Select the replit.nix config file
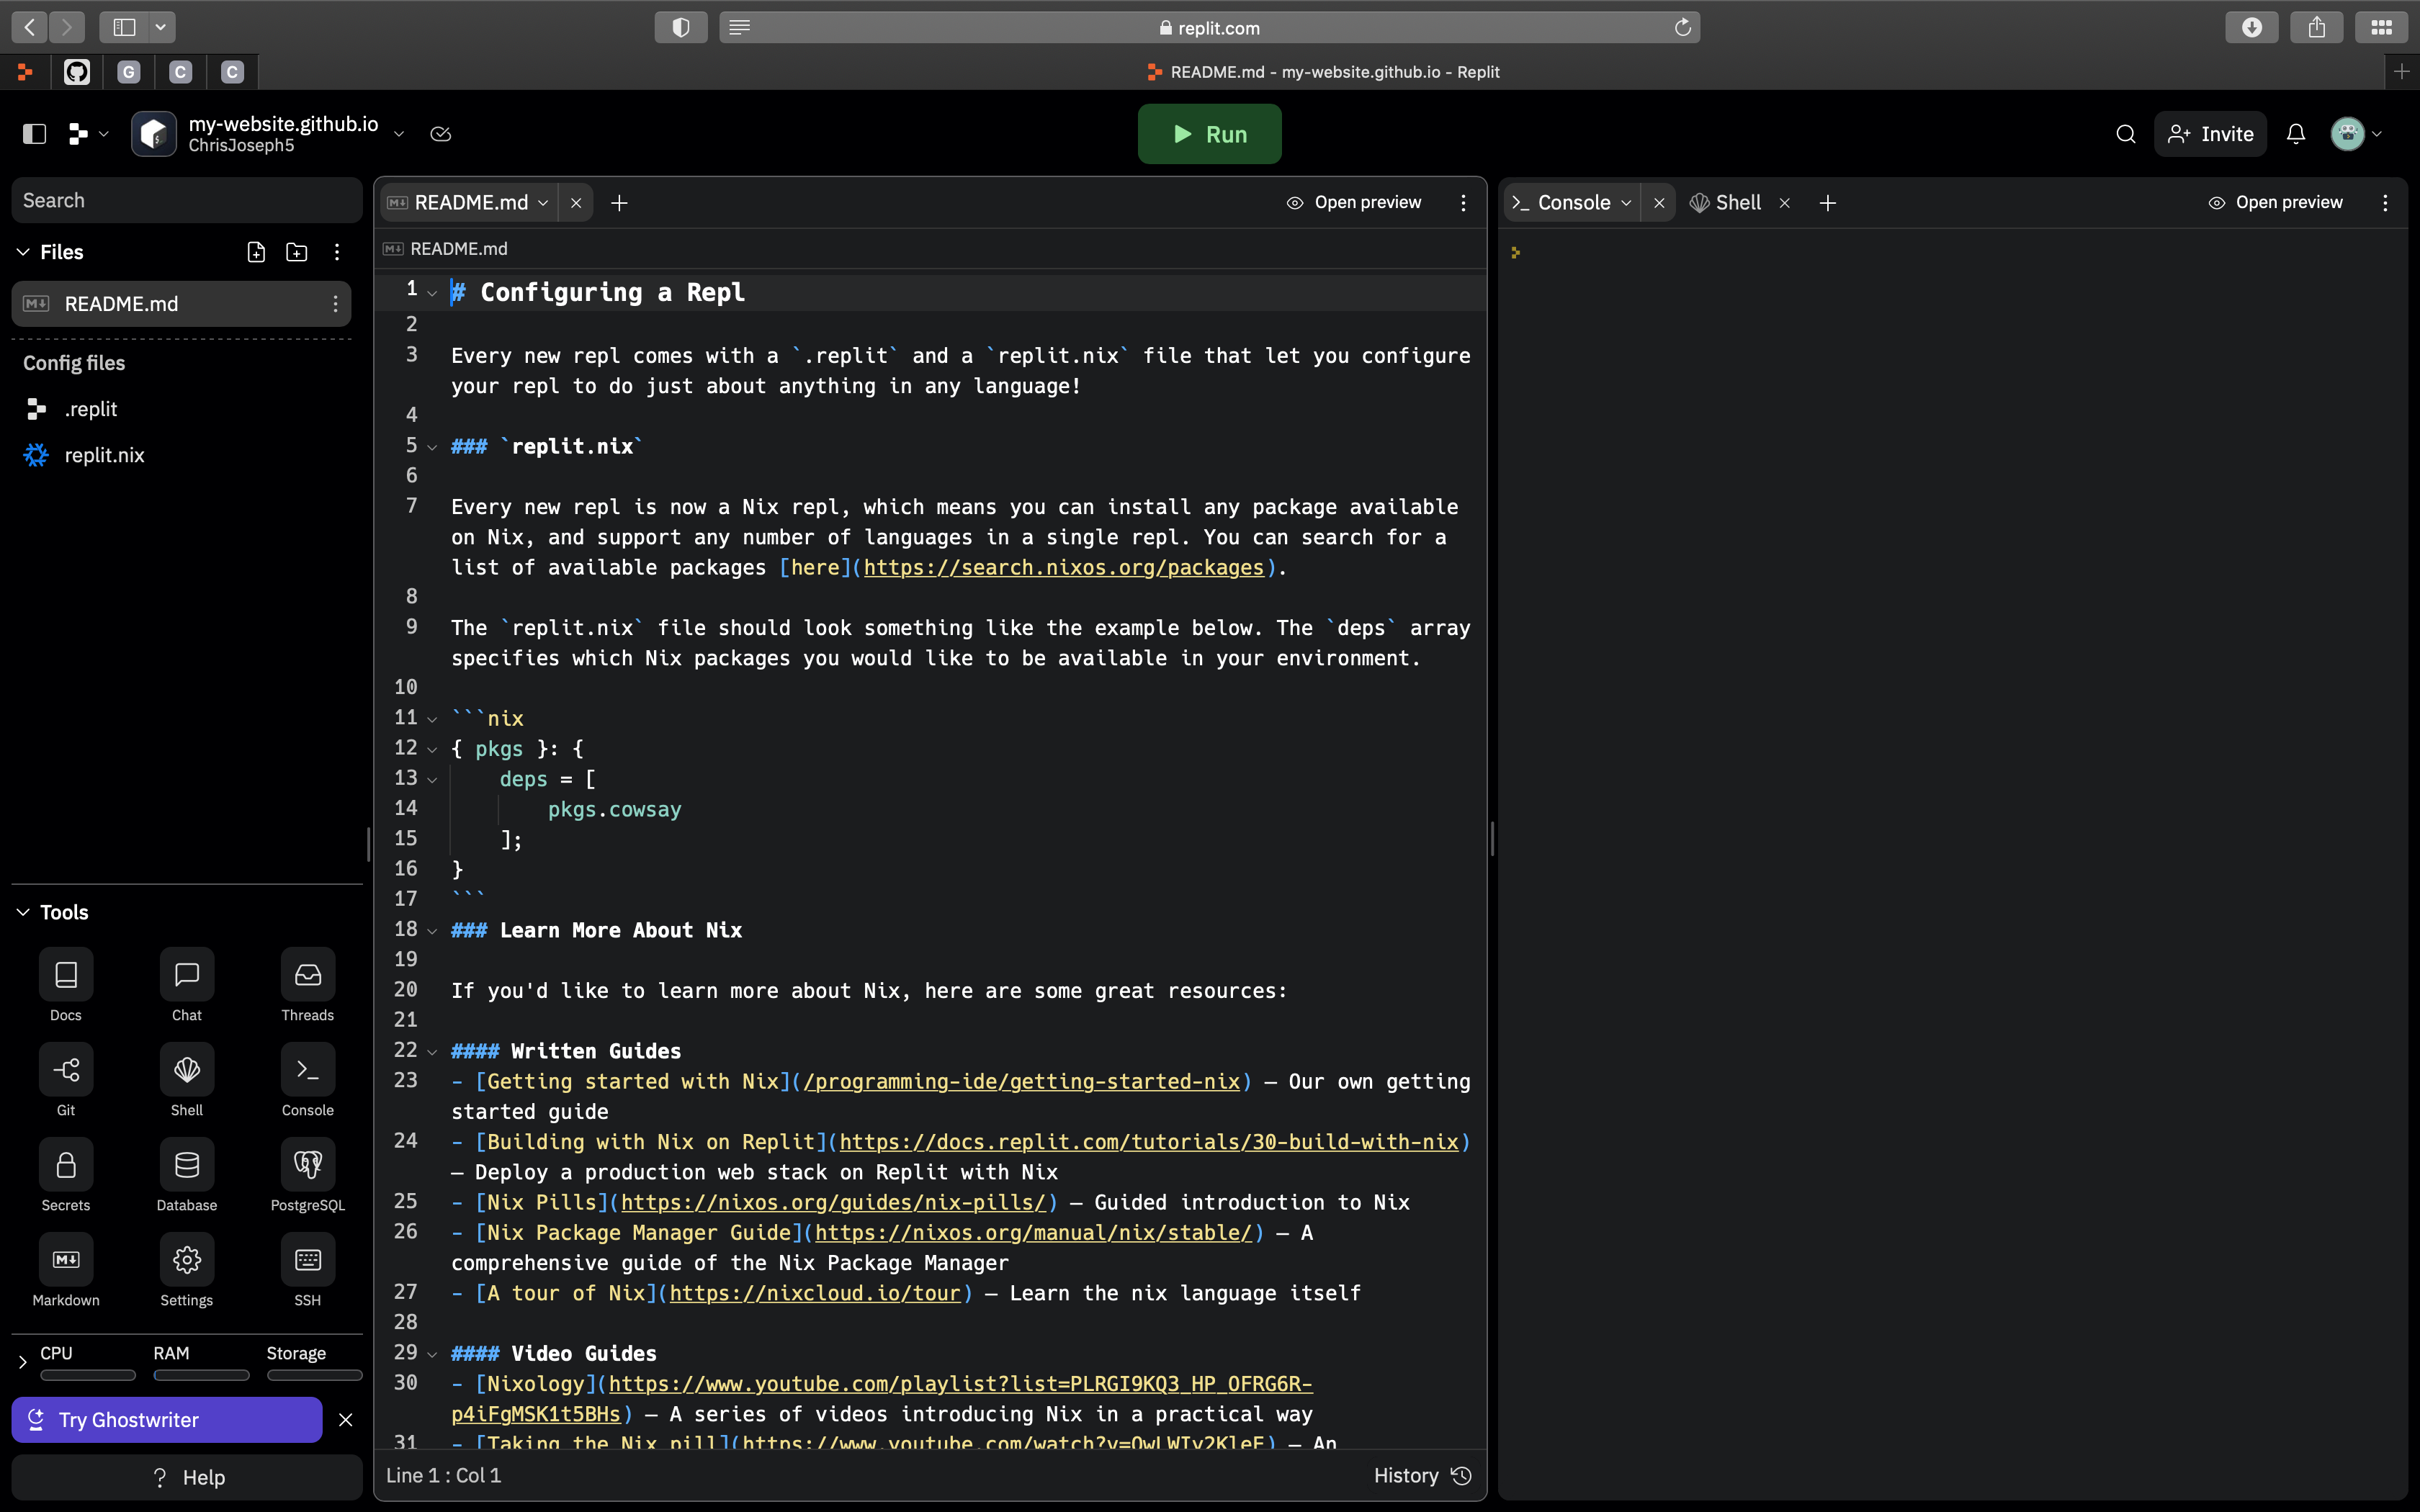This screenshot has width=2420, height=1512. (104, 455)
